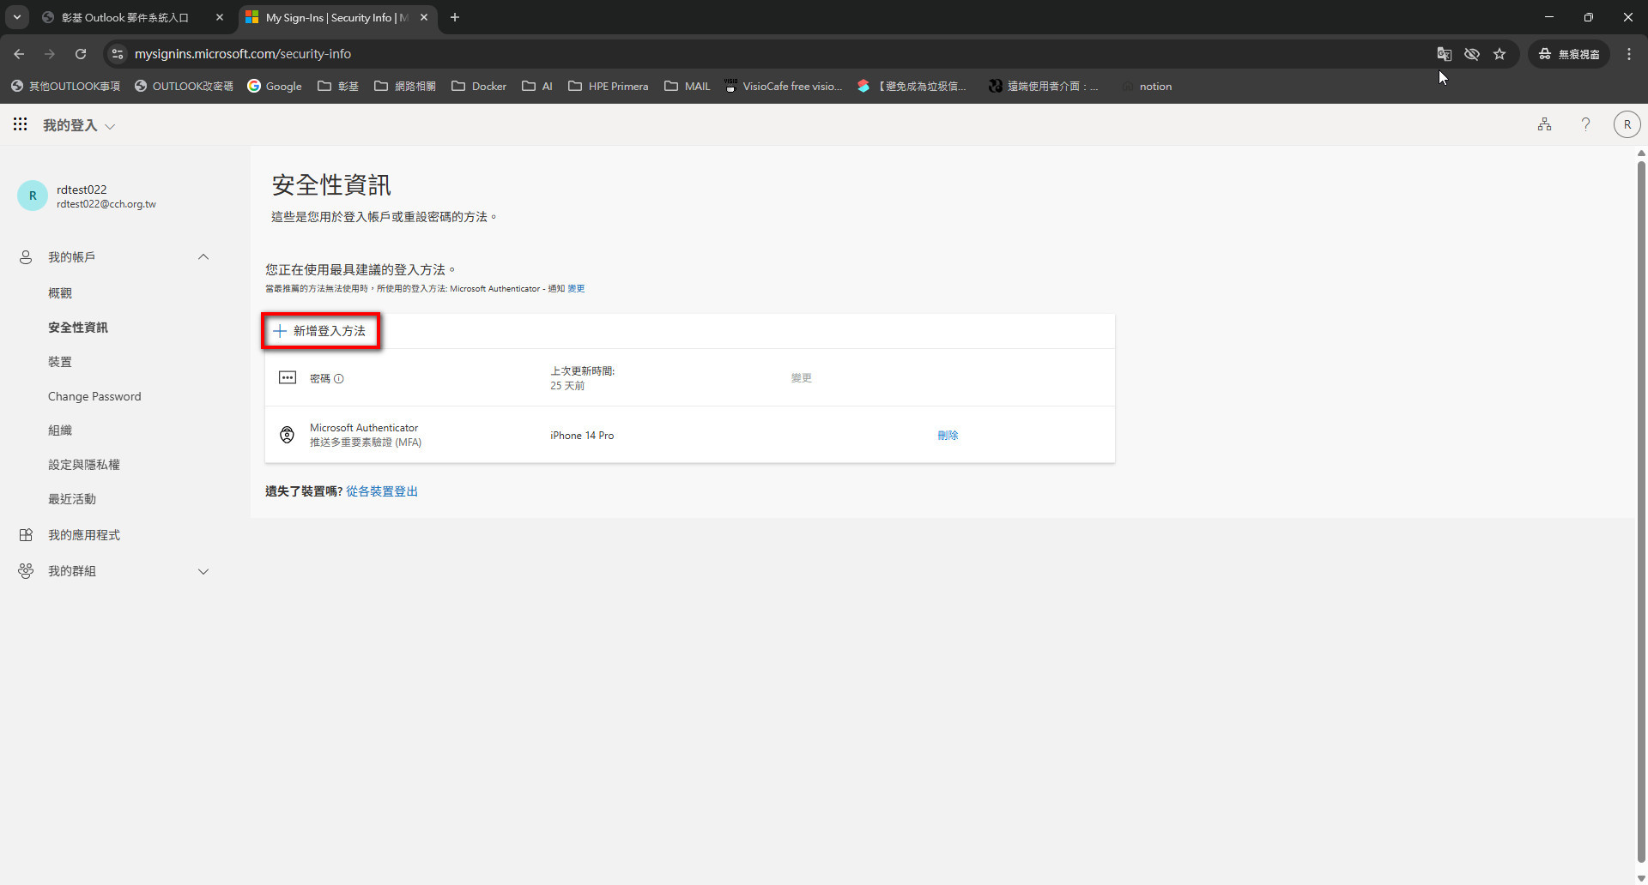Click the 新增登入方法 button

point(320,331)
